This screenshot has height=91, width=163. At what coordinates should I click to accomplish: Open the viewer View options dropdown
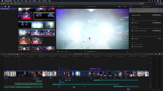tap(126, 7)
